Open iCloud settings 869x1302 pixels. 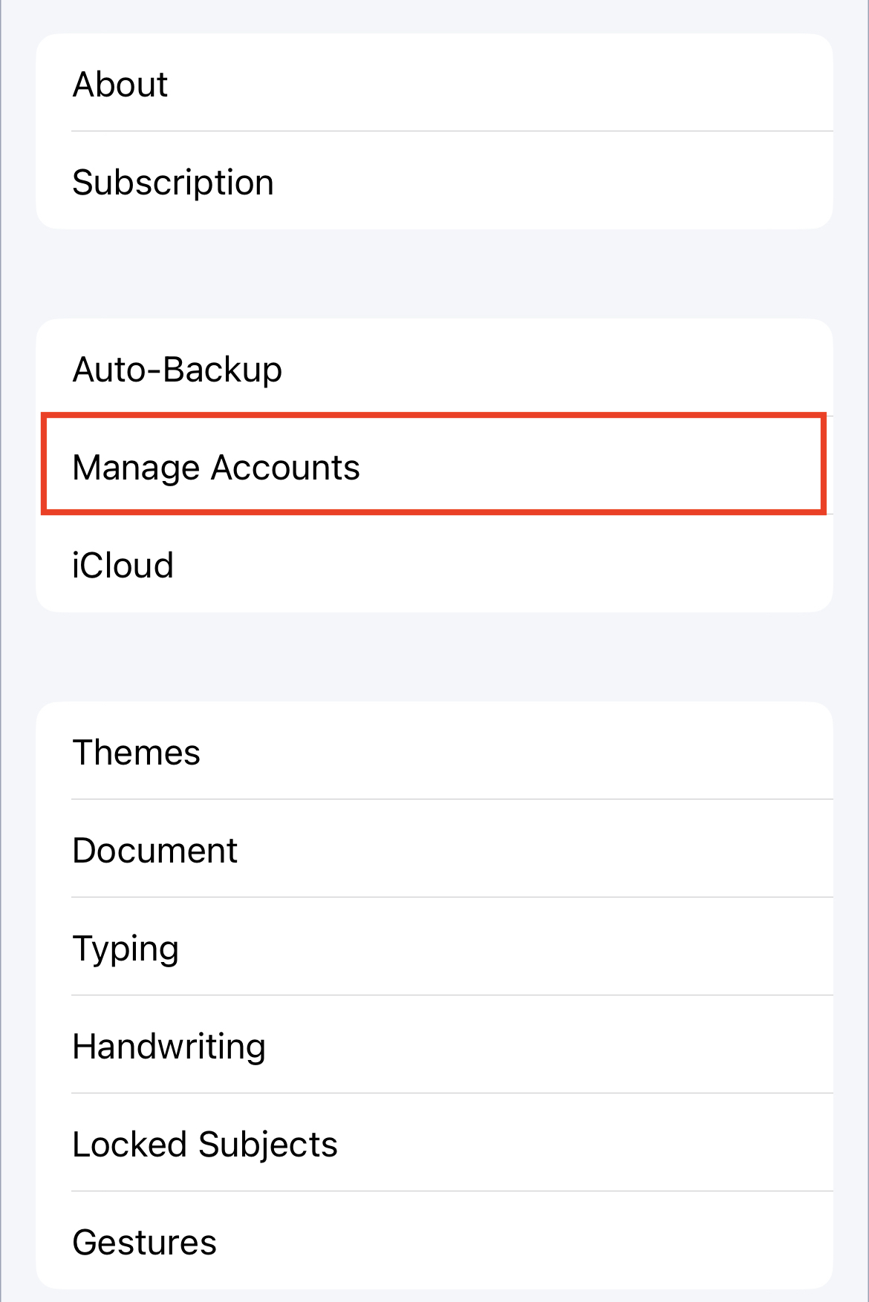[434, 565]
